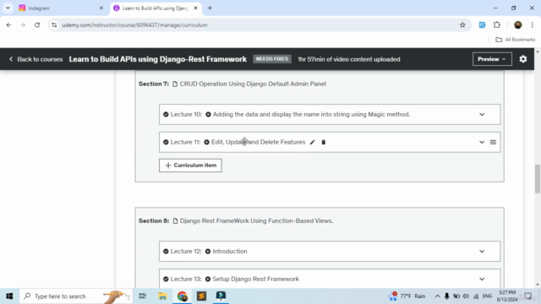Viewport: 541px width, 304px height.
Task: Go back in browser history
Action: [8, 24]
